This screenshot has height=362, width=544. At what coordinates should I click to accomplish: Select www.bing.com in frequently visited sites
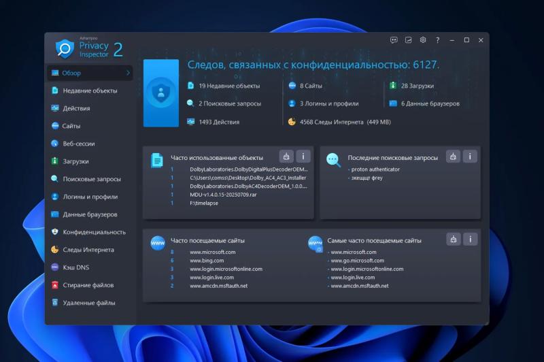[x=207, y=261]
